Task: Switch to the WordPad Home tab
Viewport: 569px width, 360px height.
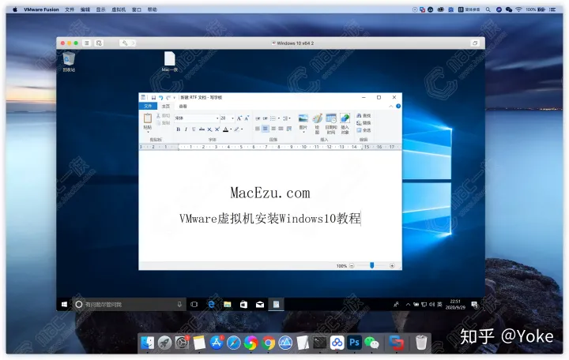Action: coord(166,107)
